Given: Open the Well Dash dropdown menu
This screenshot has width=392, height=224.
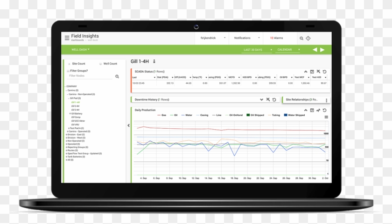Looking at the screenshot, I should (x=80, y=49).
